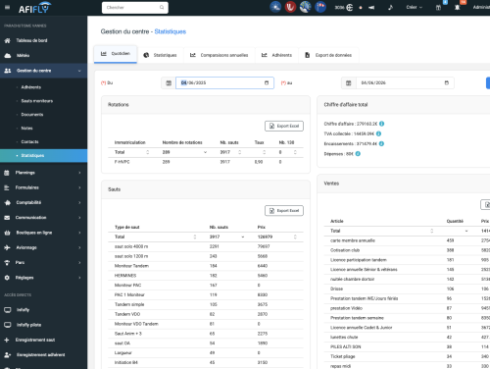Switch to the Statistiques tab

pyautogui.click(x=160, y=55)
